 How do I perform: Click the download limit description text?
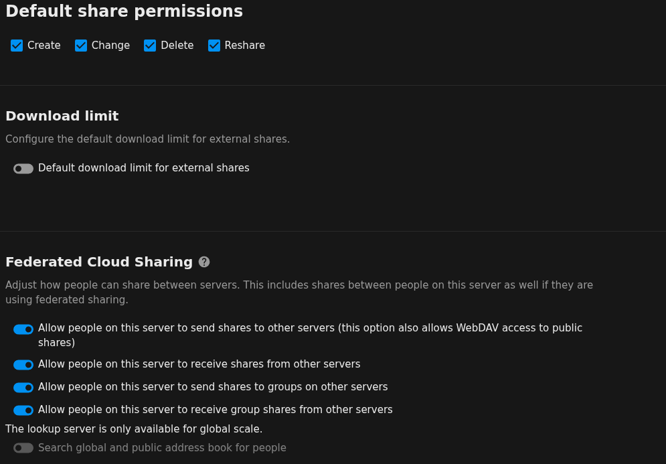pos(147,139)
